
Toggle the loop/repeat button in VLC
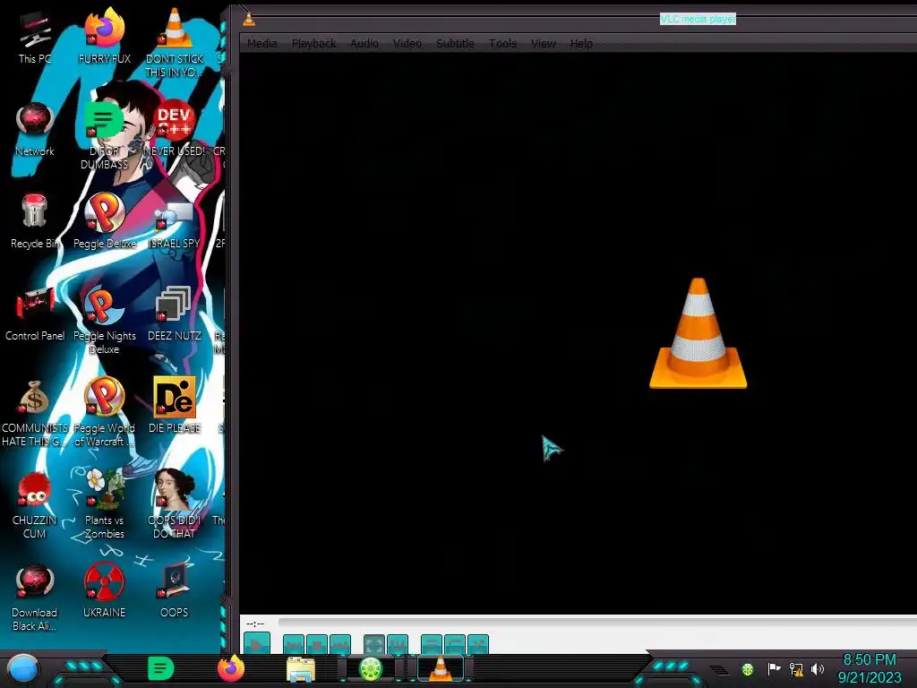pos(454,645)
